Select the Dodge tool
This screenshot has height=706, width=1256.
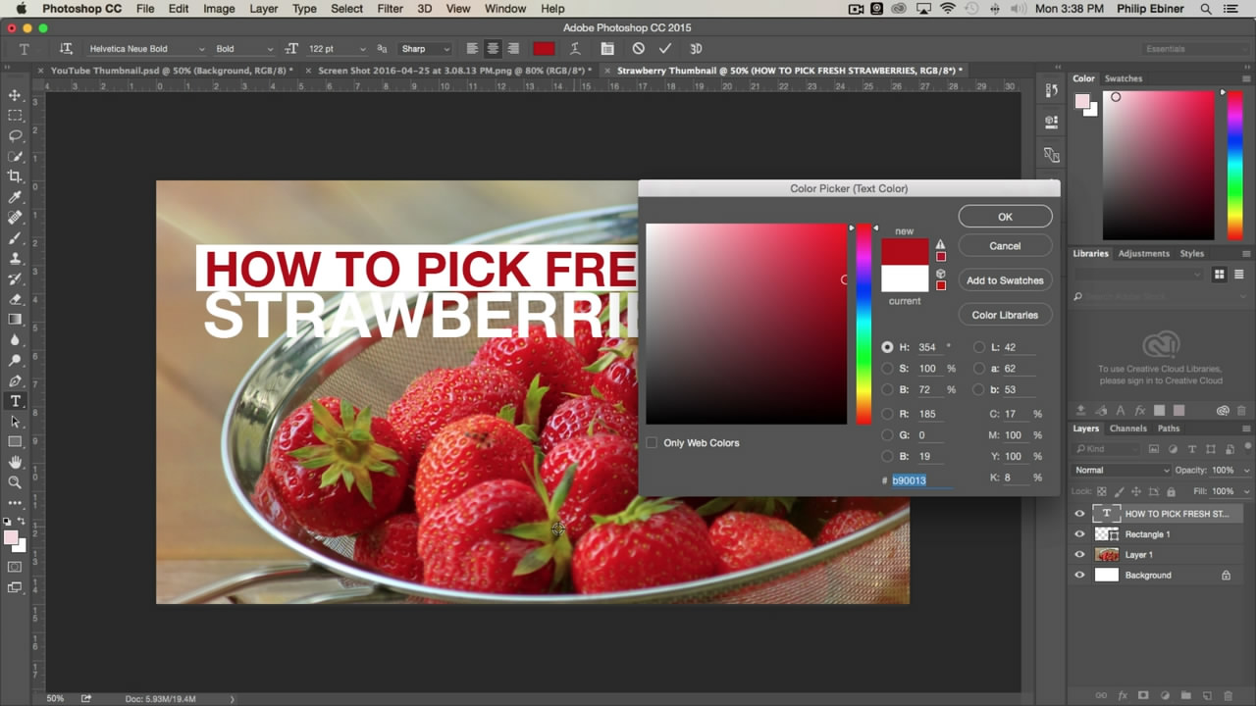pyautogui.click(x=15, y=360)
